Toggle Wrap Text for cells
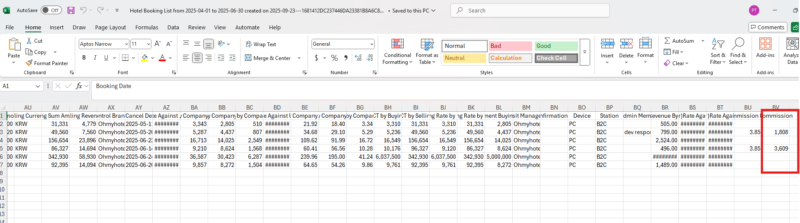 click(261, 44)
